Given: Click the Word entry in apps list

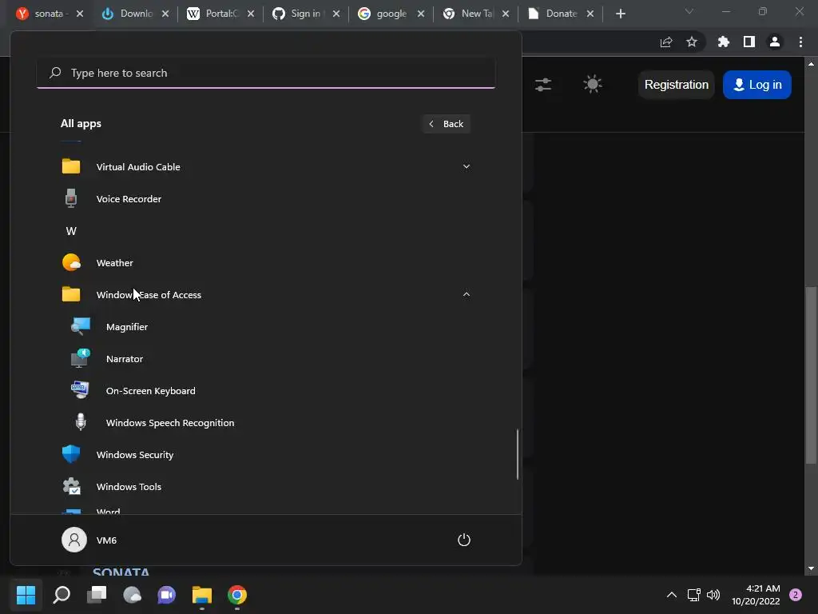Looking at the screenshot, I should click(265, 511).
